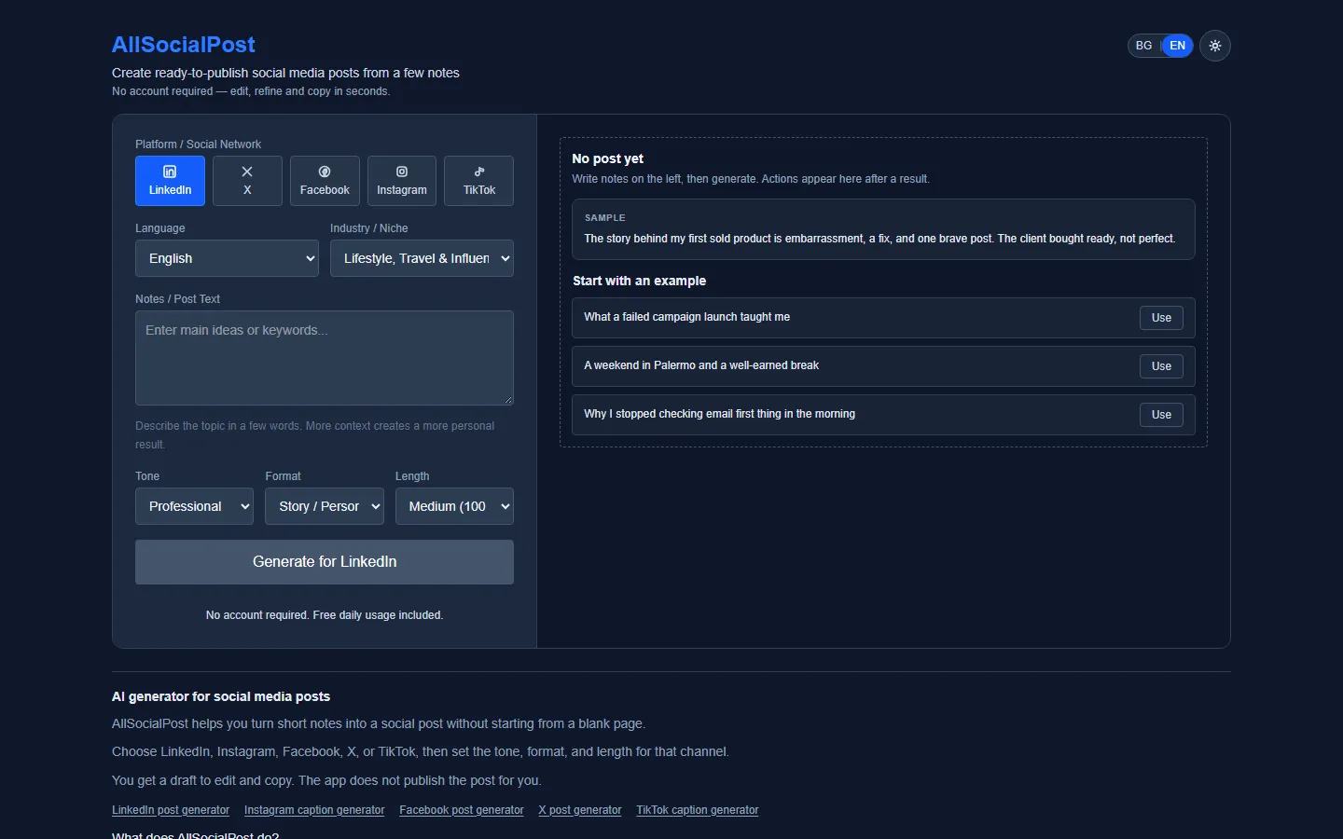Click 'Why I stopped checking email' example text
Viewport: 1343px width, 839px height.
(720, 414)
